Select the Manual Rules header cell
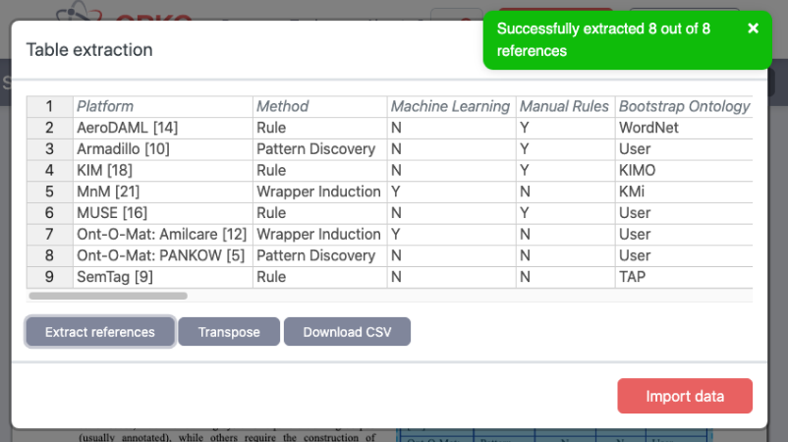788x442 pixels. (564, 106)
